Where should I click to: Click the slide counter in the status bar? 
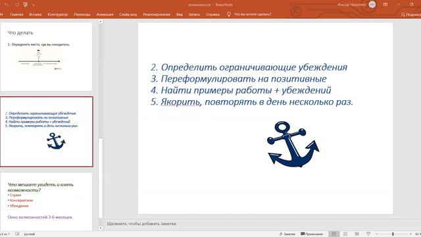click(5, 234)
